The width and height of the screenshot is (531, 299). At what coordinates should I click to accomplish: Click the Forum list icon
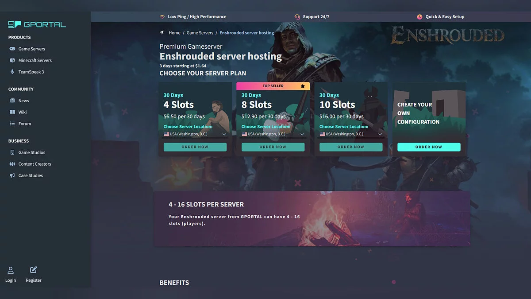12,124
